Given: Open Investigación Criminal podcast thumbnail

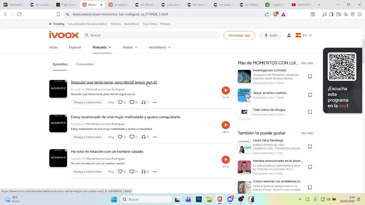Looking at the screenshot, I should click(244, 76).
